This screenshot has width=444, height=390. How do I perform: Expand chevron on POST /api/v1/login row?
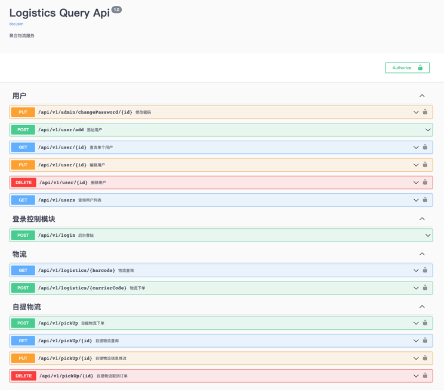click(428, 235)
